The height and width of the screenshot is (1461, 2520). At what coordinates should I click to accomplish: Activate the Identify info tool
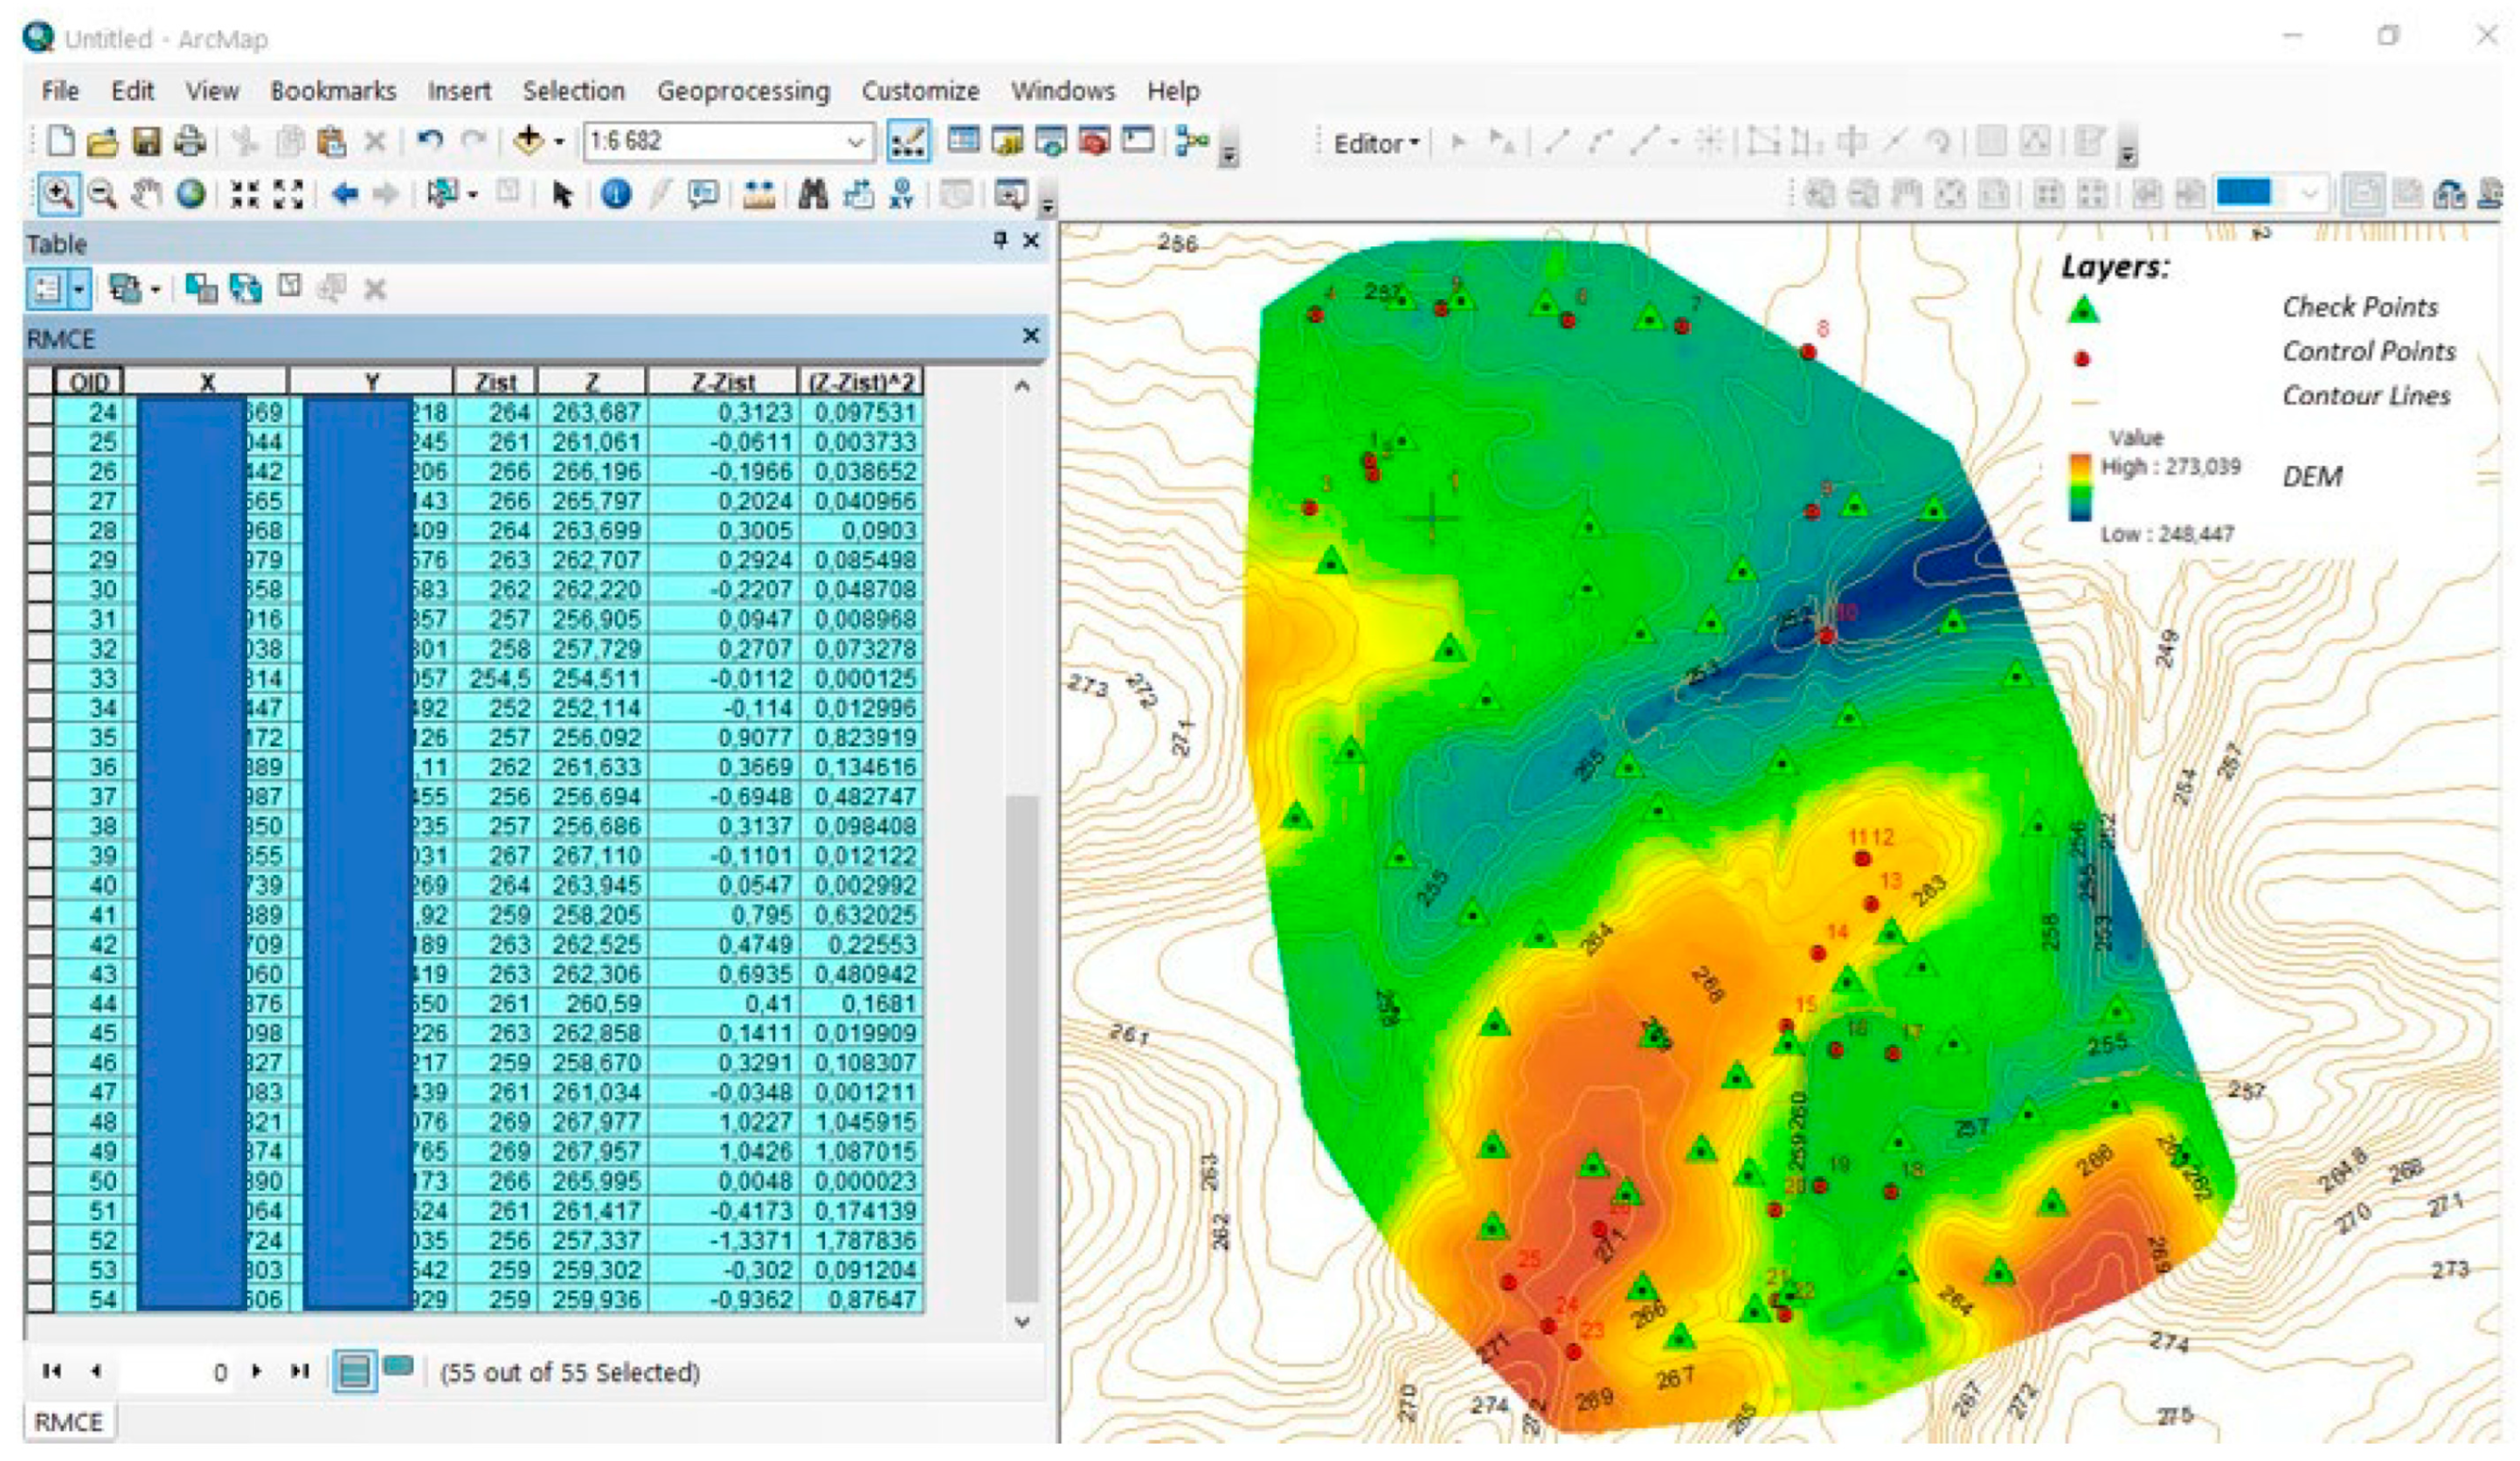pos(616,193)
